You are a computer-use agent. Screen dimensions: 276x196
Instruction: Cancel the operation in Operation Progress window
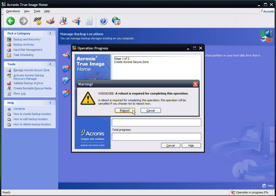pos(170,146)
